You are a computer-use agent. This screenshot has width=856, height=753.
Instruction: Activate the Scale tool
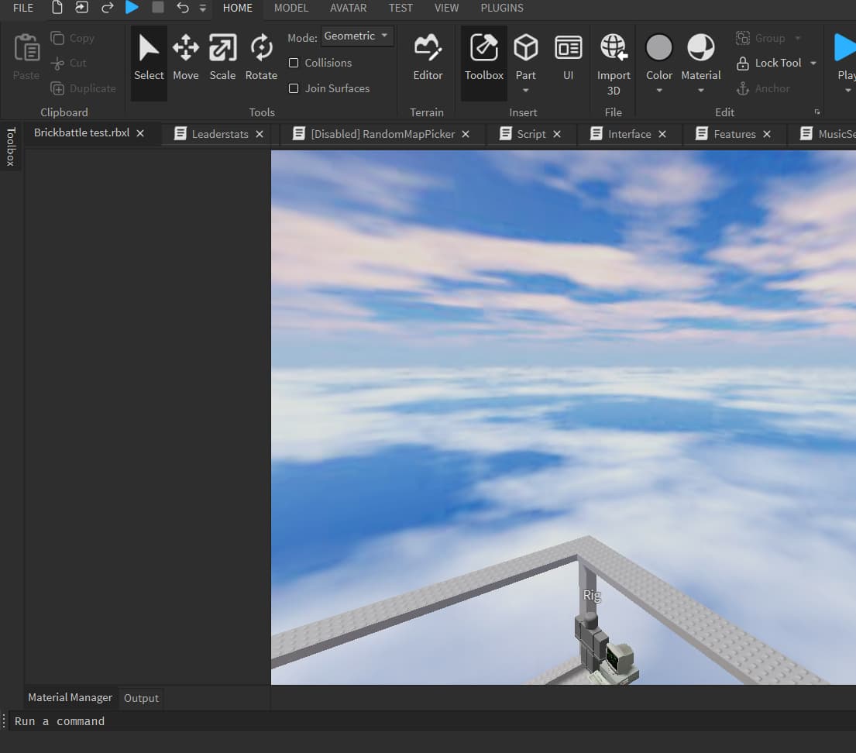[x=222, y=56]
